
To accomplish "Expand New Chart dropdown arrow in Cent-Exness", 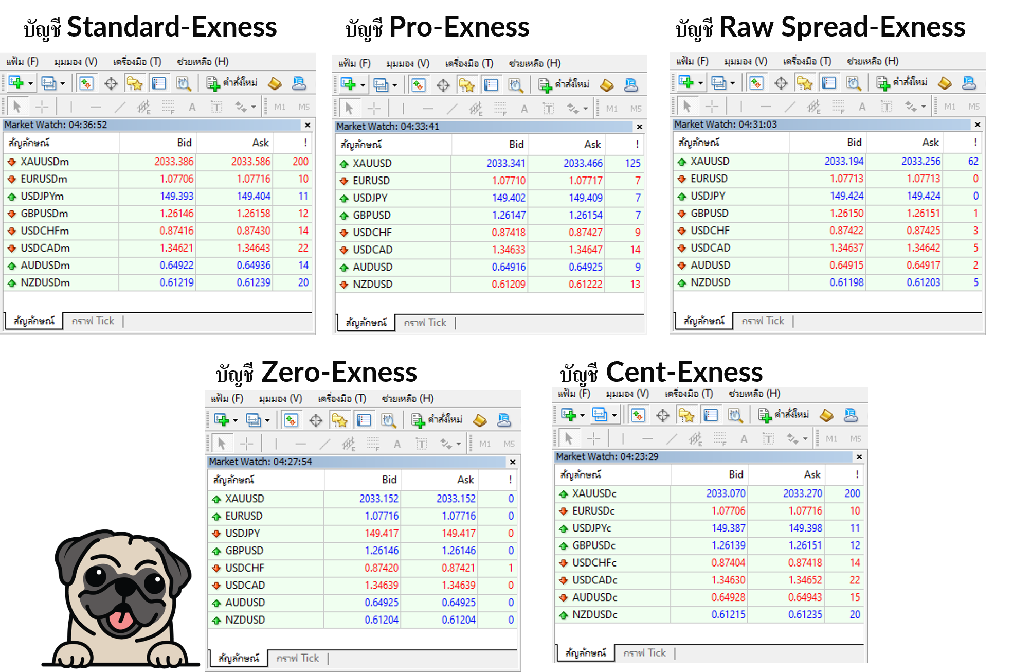I will (582, 415).
